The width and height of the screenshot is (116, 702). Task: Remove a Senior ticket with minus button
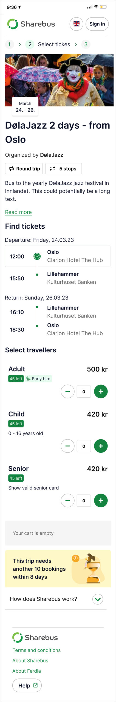[x=68, y=500]
